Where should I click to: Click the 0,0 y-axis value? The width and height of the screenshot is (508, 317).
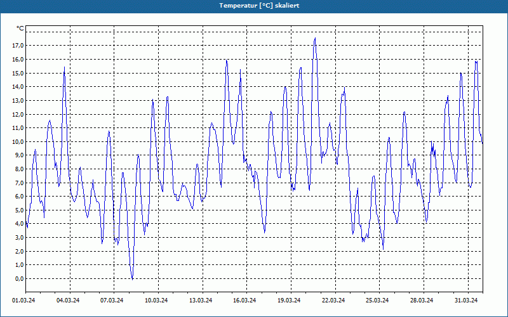click(x=19, y=278)
